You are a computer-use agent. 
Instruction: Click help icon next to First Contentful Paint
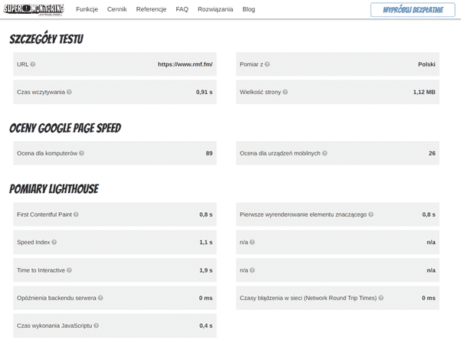(x=76, y=214)
